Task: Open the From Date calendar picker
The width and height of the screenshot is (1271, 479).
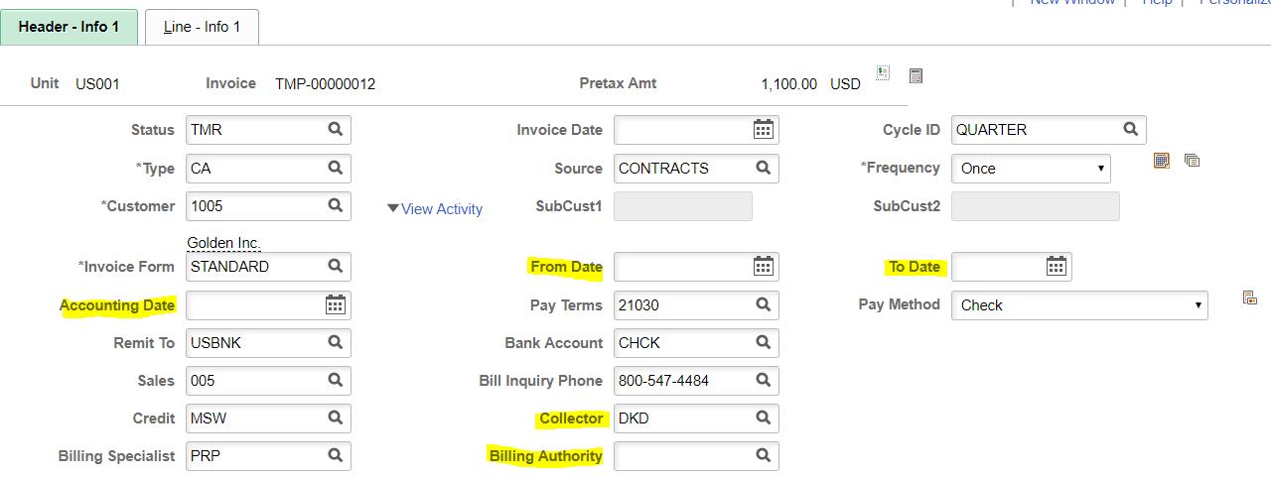Action: pos(763,267)
